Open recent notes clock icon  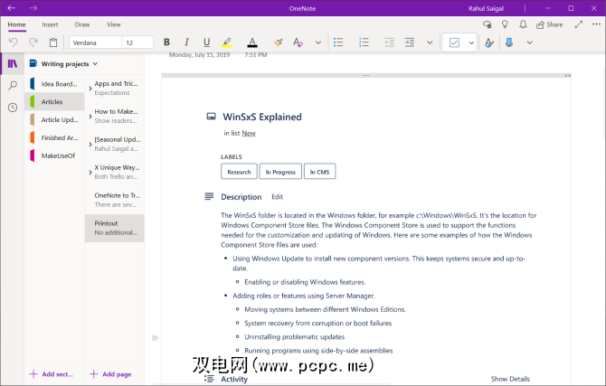(13, 108)
